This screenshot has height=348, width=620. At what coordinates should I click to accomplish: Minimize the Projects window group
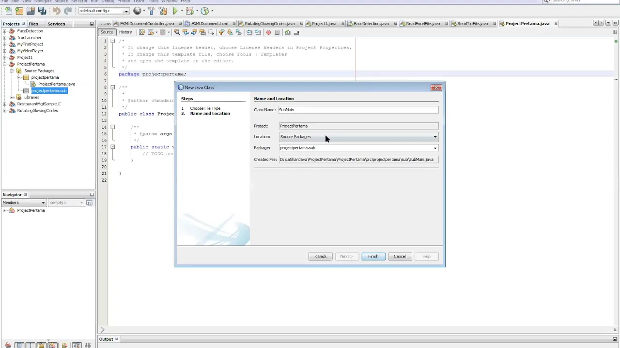click(x=92, y=24)
